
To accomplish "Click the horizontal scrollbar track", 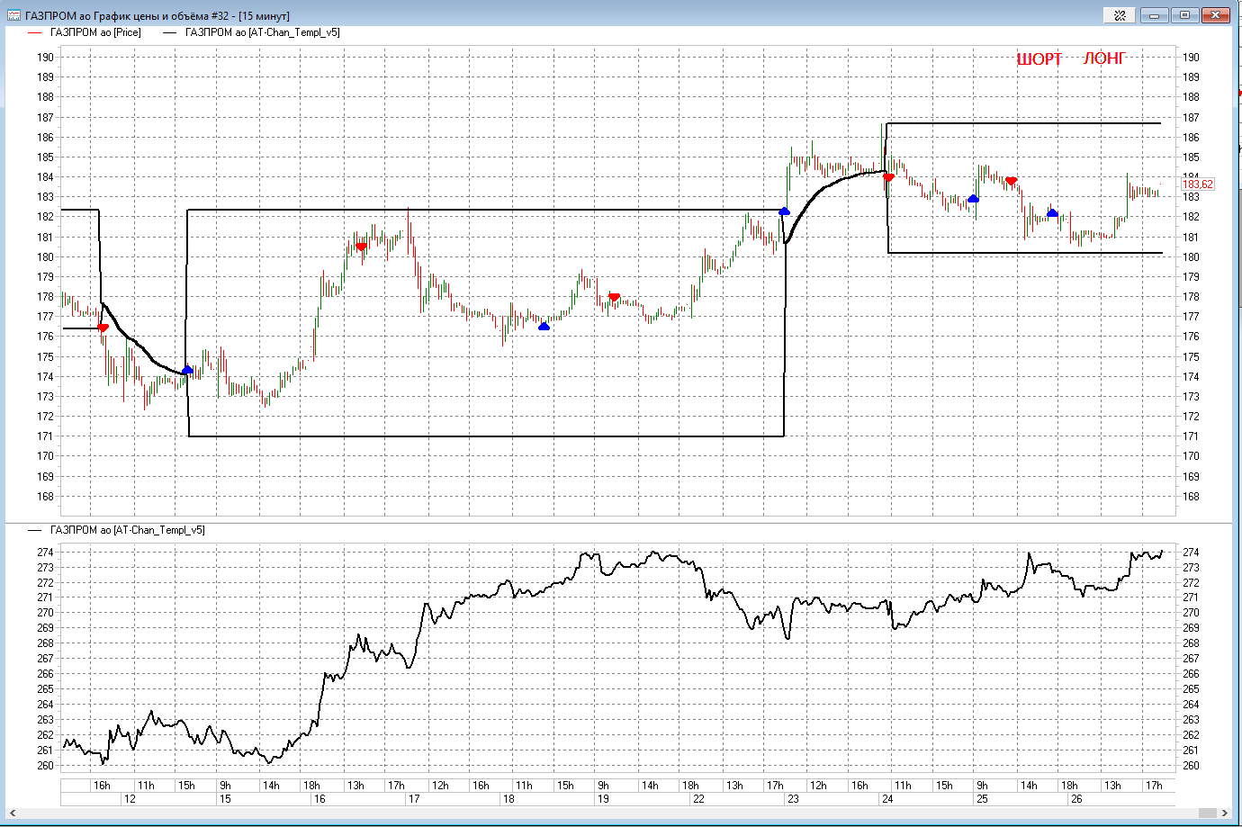I will [x=621, y=813].
